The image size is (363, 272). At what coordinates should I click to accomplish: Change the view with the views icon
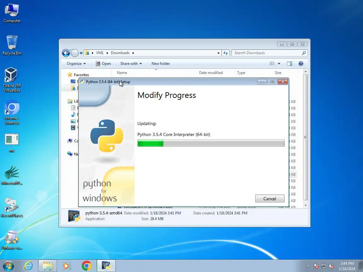click(x=272, y=64)
